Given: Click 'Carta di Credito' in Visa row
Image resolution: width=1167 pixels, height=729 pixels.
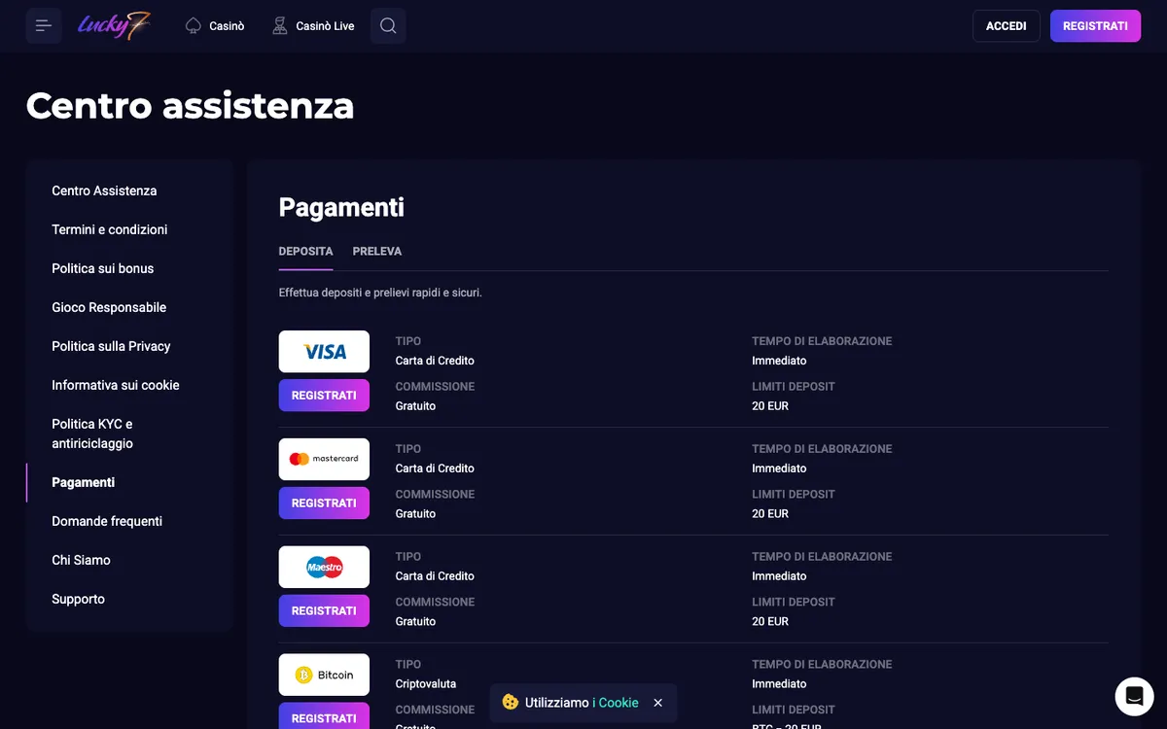Looking at the screenshot, I should tap(435, 361).
